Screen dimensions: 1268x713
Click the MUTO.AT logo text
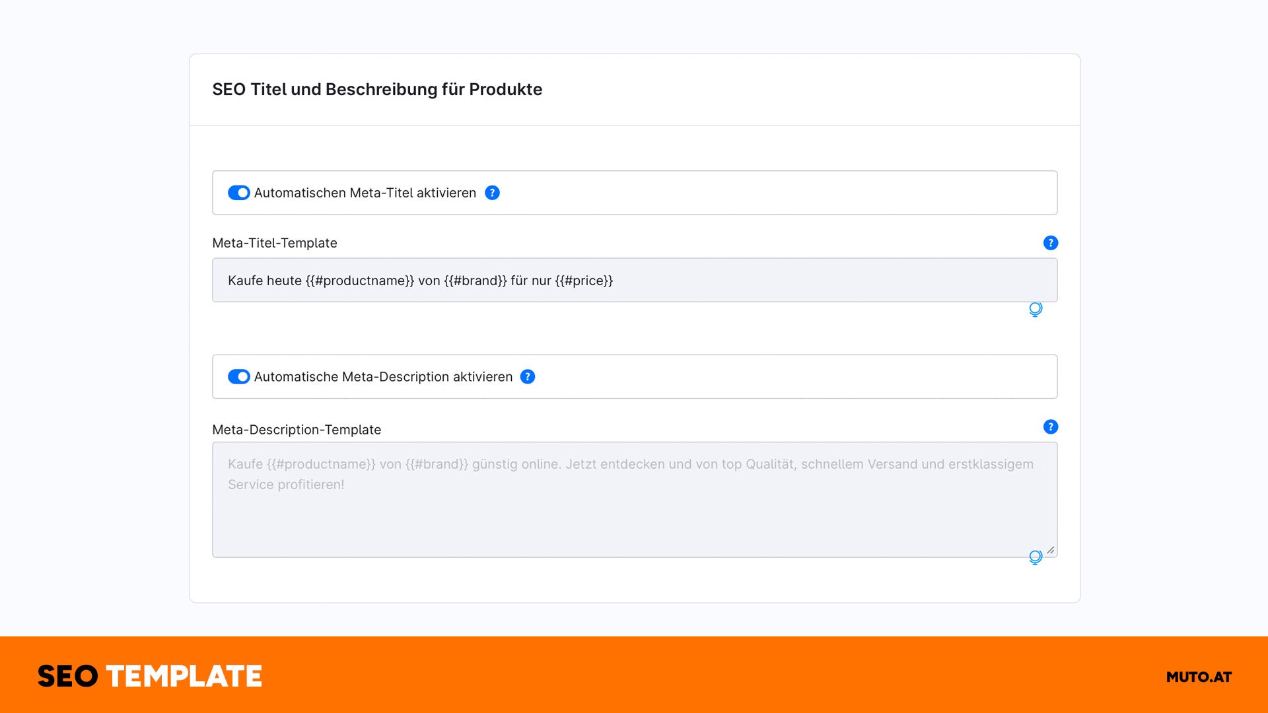click(x=1199, y=677)
